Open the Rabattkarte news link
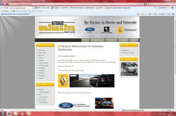This screenshot has width=176, height=116. coord(125,50)
